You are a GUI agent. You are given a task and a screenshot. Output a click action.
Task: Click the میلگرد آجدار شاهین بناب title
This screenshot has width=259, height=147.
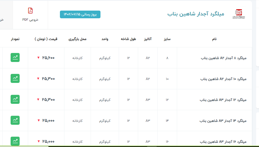click(x=196, y=14)
